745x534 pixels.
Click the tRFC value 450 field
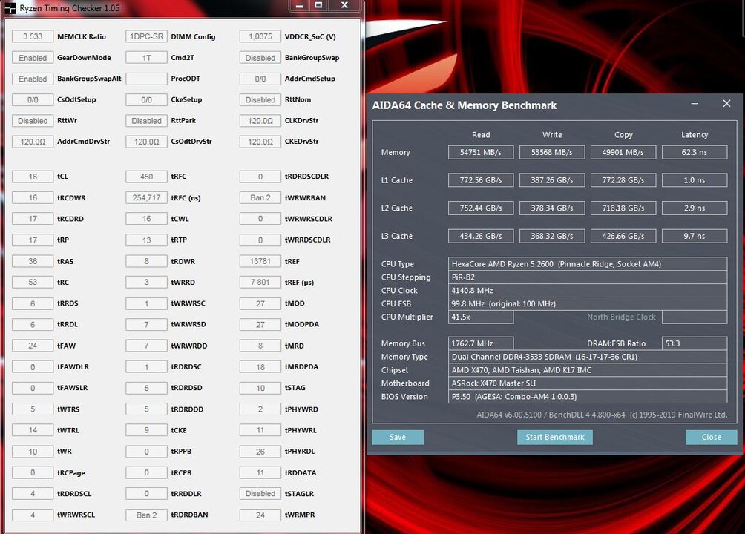pos(146,177)
